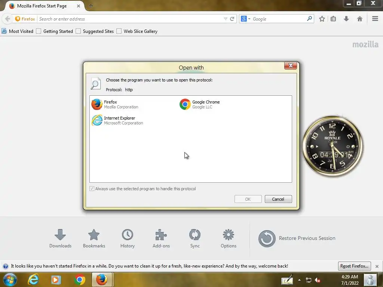The image size is (383, 287).
Task: Open History from the start page
Action: [x=128, y=238]
